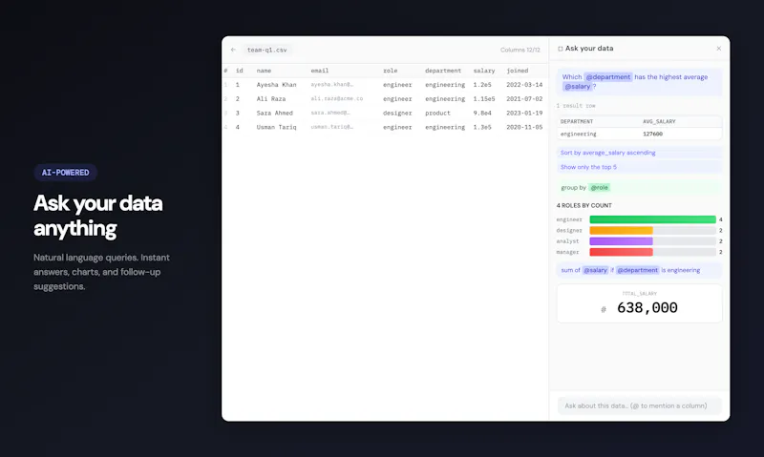The image size is (764, 457).
Task: Click the '1 result row' label
Action: pos(576,106)
